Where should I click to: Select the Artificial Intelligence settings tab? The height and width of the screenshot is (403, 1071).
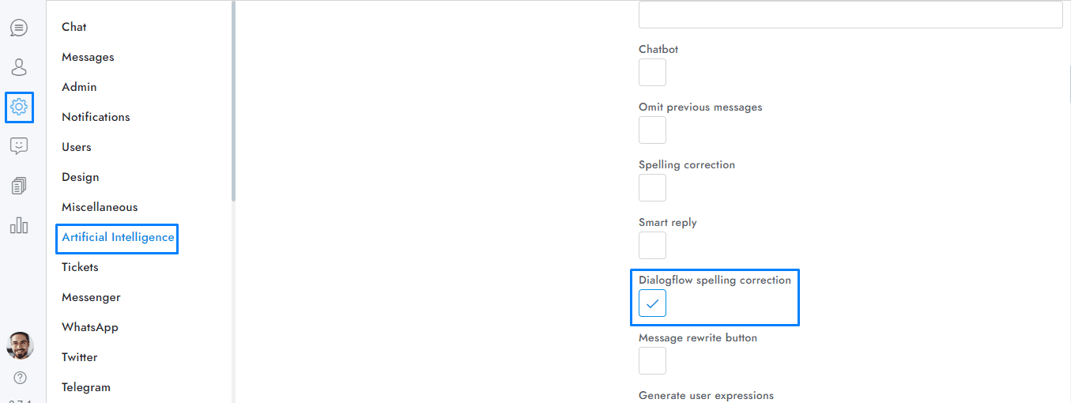coord(118,237)
